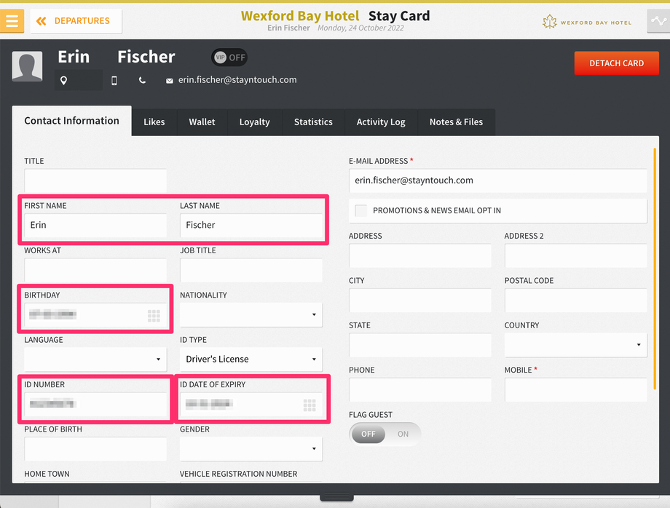Click the Works At field

[x=95, y=270]
